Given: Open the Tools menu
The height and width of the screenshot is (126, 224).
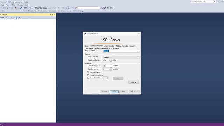Looking at the screenshot, I should click(13, 5).
